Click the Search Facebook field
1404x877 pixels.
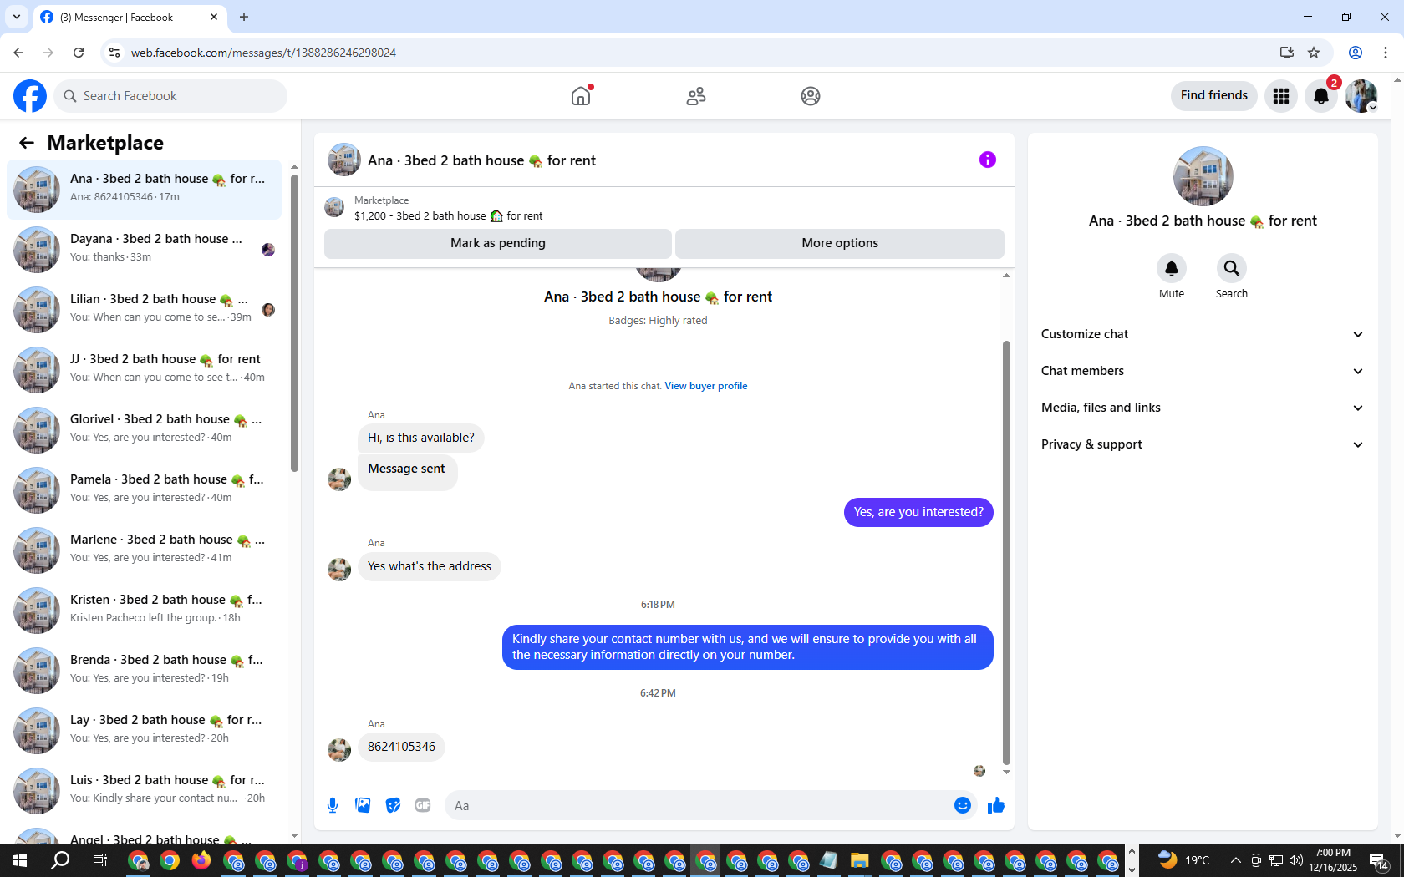point(170,96)
